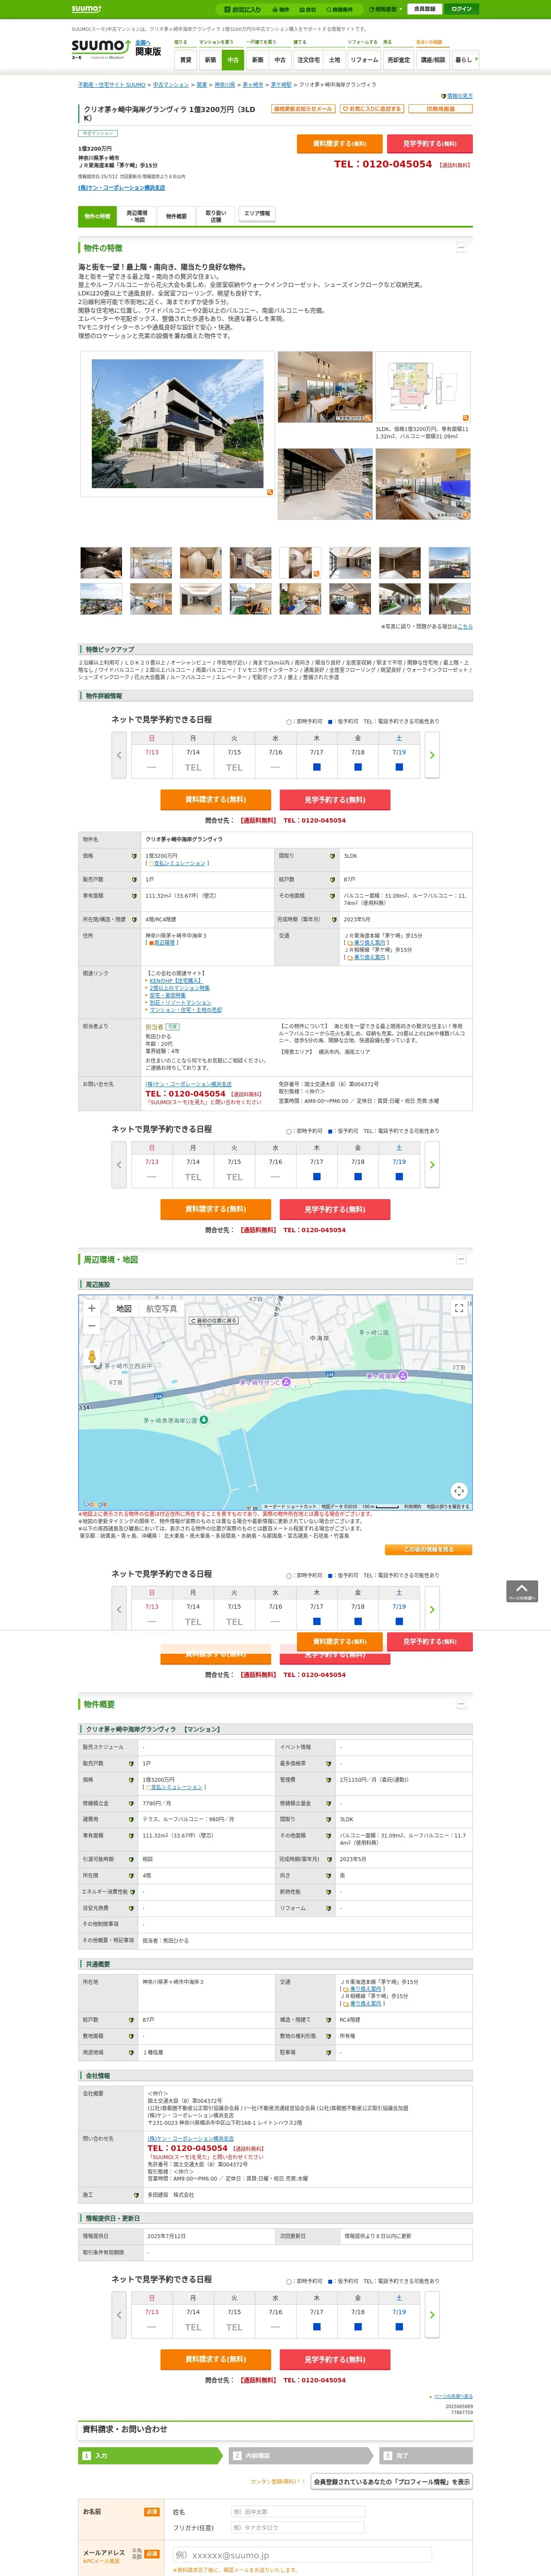Open KEN@HP【住宅購入】 link

tap(175, 981)
